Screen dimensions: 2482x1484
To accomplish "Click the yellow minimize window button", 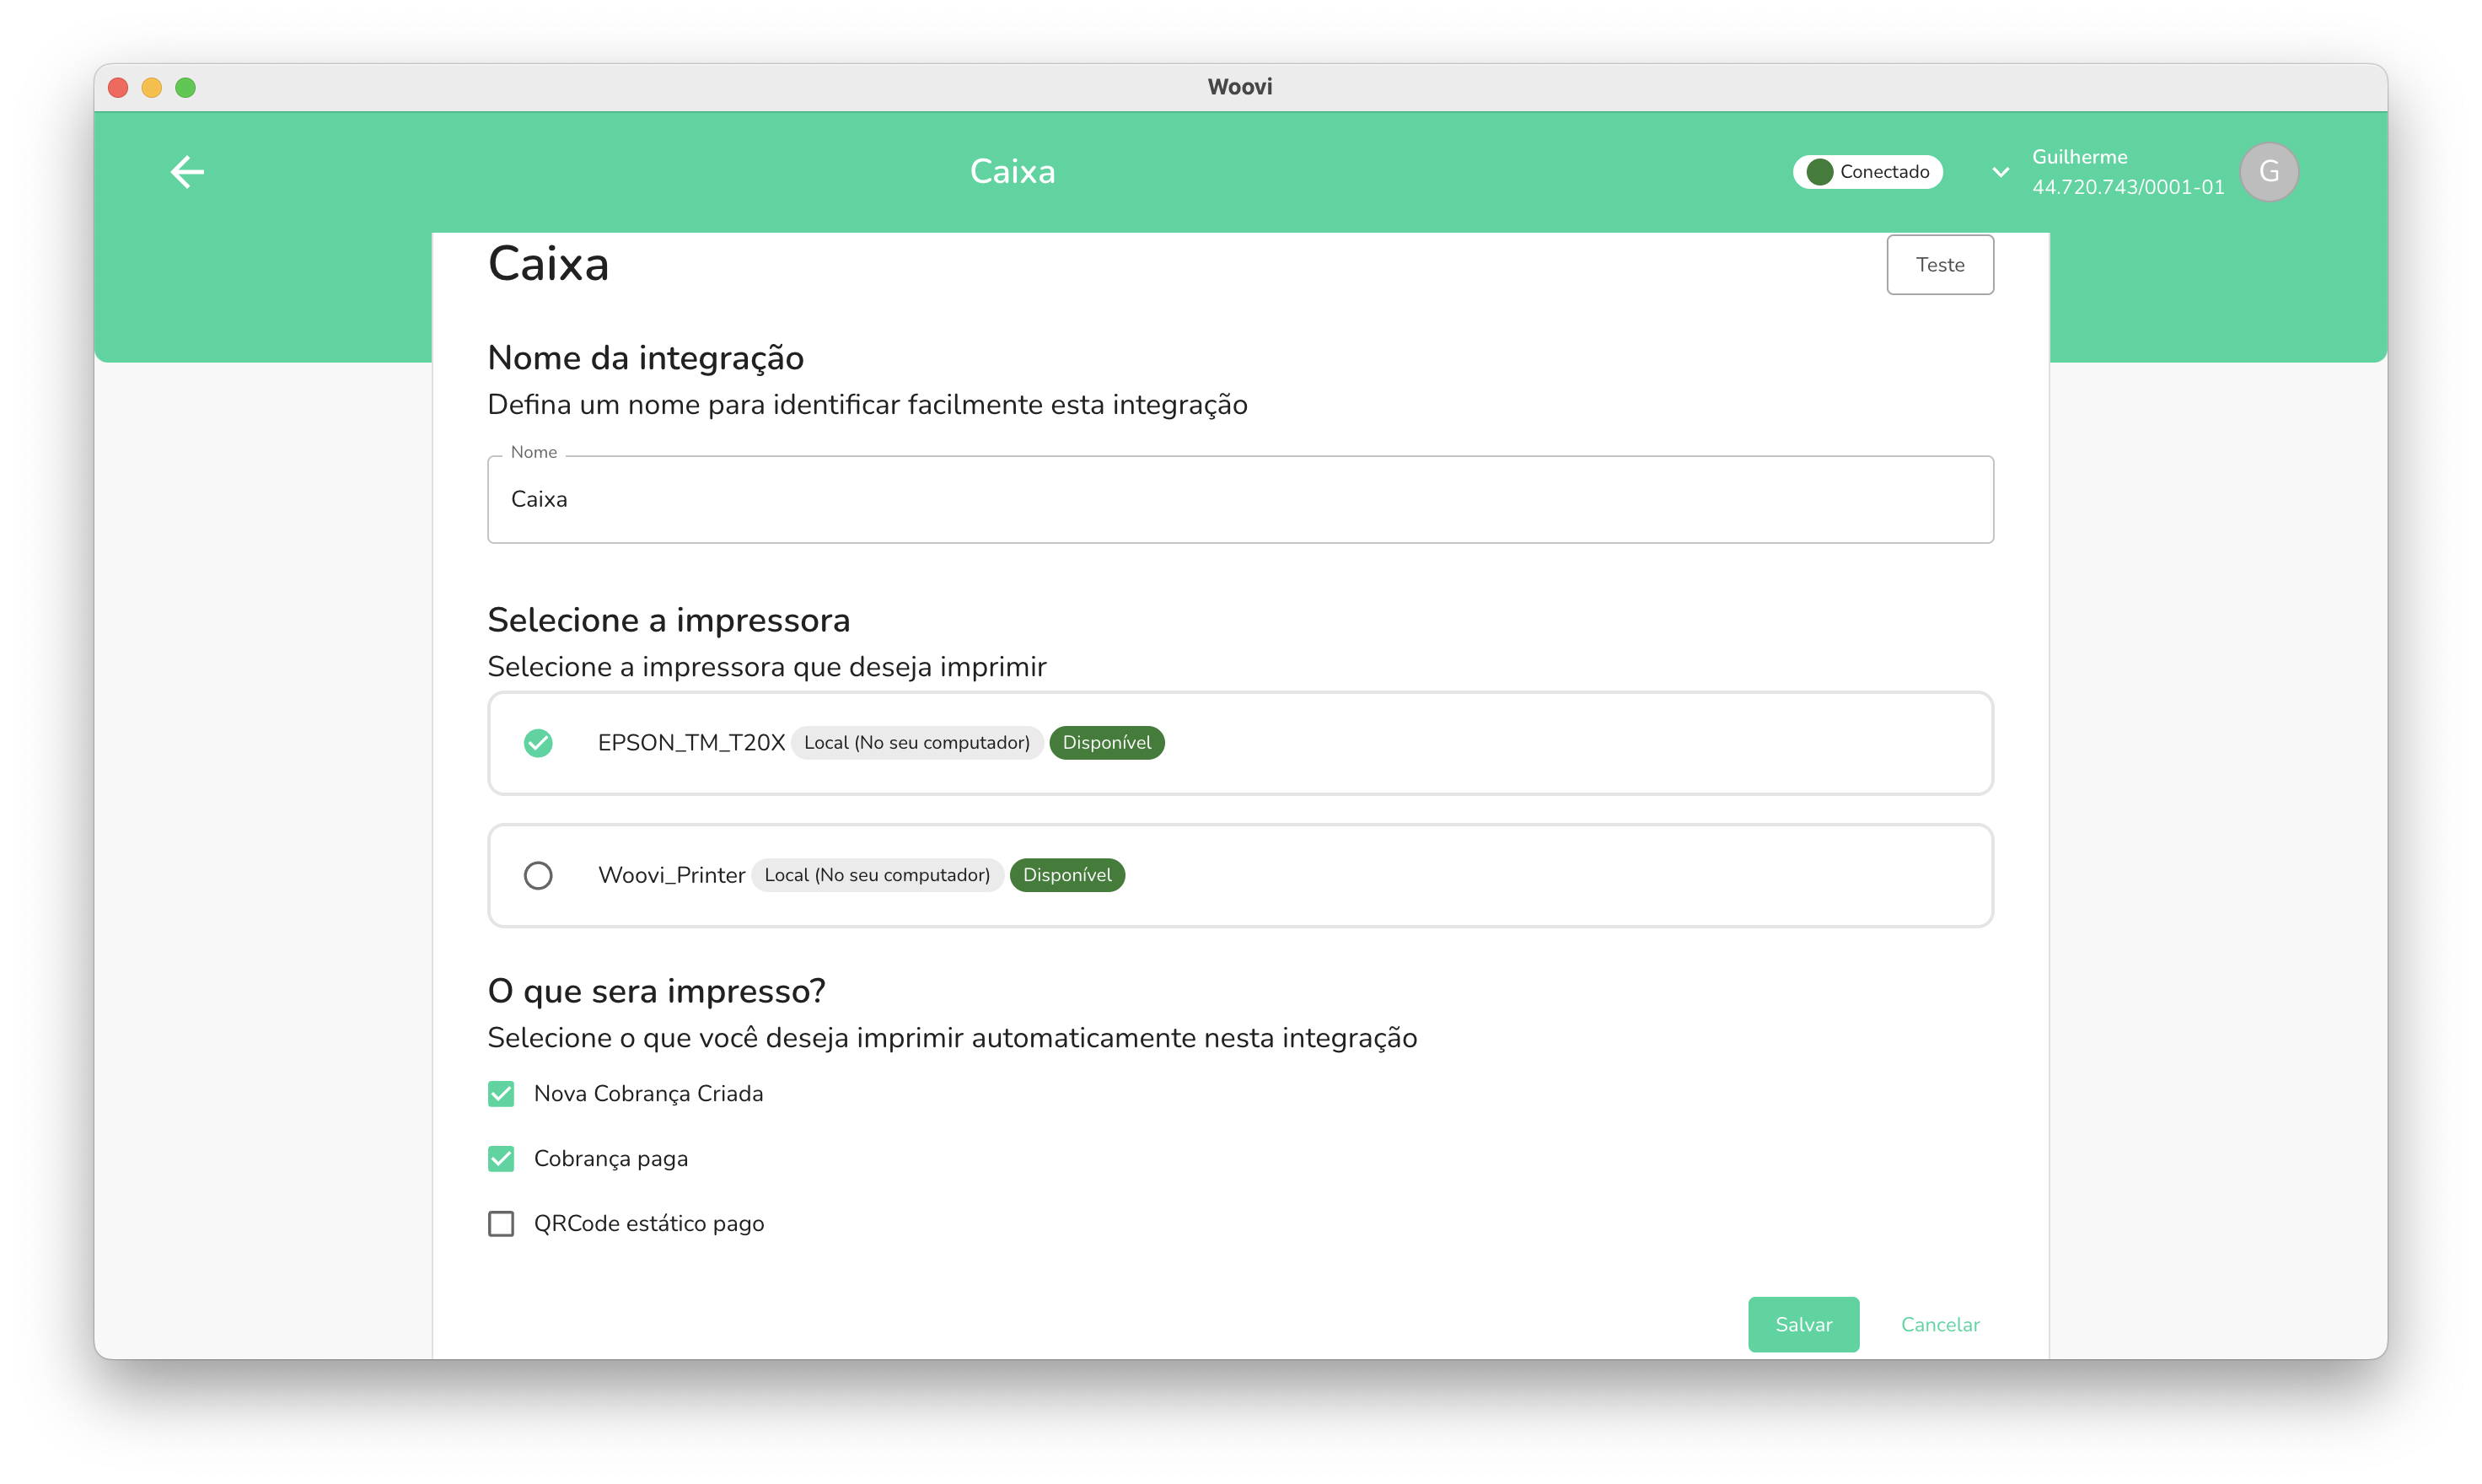I will click(152, 88).
